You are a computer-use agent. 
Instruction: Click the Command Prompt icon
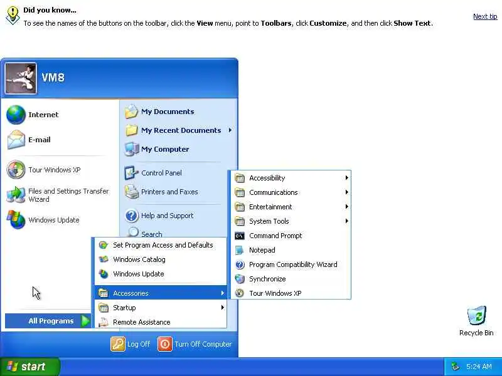(x=240, y=236)
